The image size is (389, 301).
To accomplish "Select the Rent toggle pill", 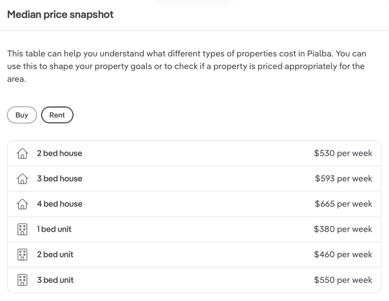I will coord(57,115).
